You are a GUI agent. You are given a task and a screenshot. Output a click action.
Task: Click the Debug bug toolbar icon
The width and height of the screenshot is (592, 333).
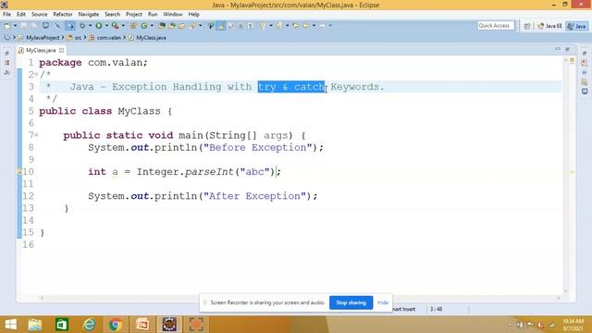82,26
